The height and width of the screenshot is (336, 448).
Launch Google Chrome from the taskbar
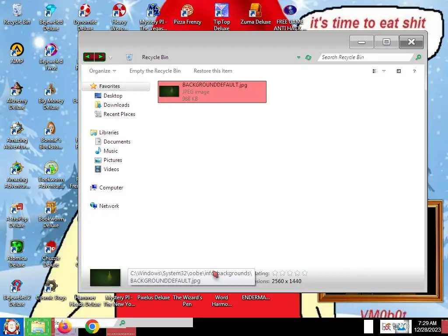[x=92, y=326]
